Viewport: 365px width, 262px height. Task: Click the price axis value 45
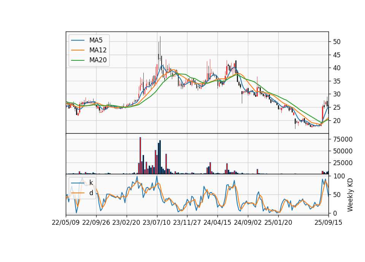click(x=336, y=55)
